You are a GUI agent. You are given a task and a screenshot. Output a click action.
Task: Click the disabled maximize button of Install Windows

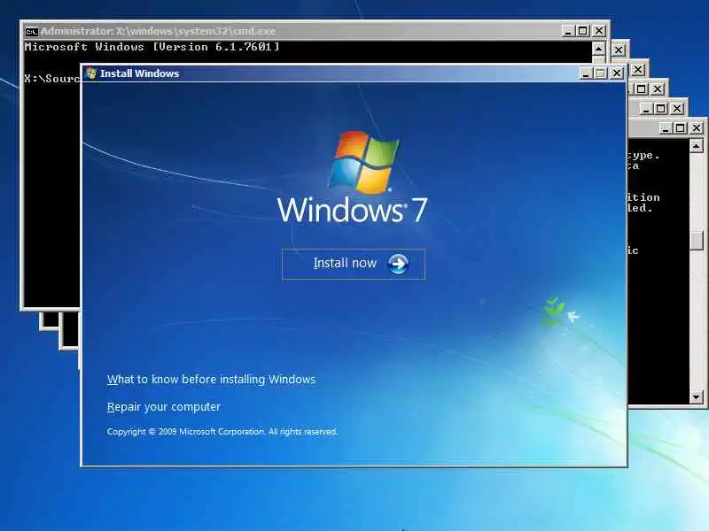601,73
